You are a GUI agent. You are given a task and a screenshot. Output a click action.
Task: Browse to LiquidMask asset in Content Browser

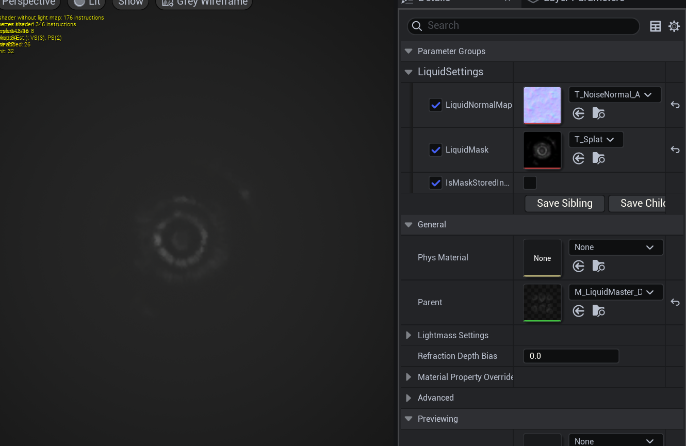(598, 158)
